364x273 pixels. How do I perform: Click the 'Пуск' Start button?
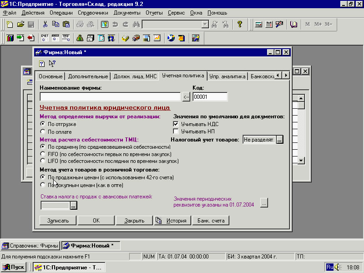tap(14, 267)
